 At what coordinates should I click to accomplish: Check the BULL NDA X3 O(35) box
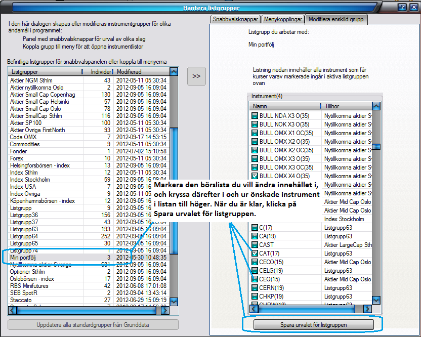255,115
